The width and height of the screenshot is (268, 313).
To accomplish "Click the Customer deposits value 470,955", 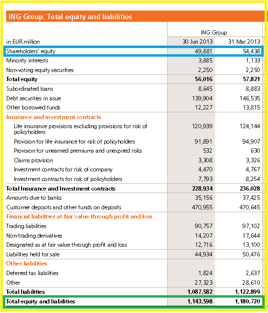I will tap(202, 207).
